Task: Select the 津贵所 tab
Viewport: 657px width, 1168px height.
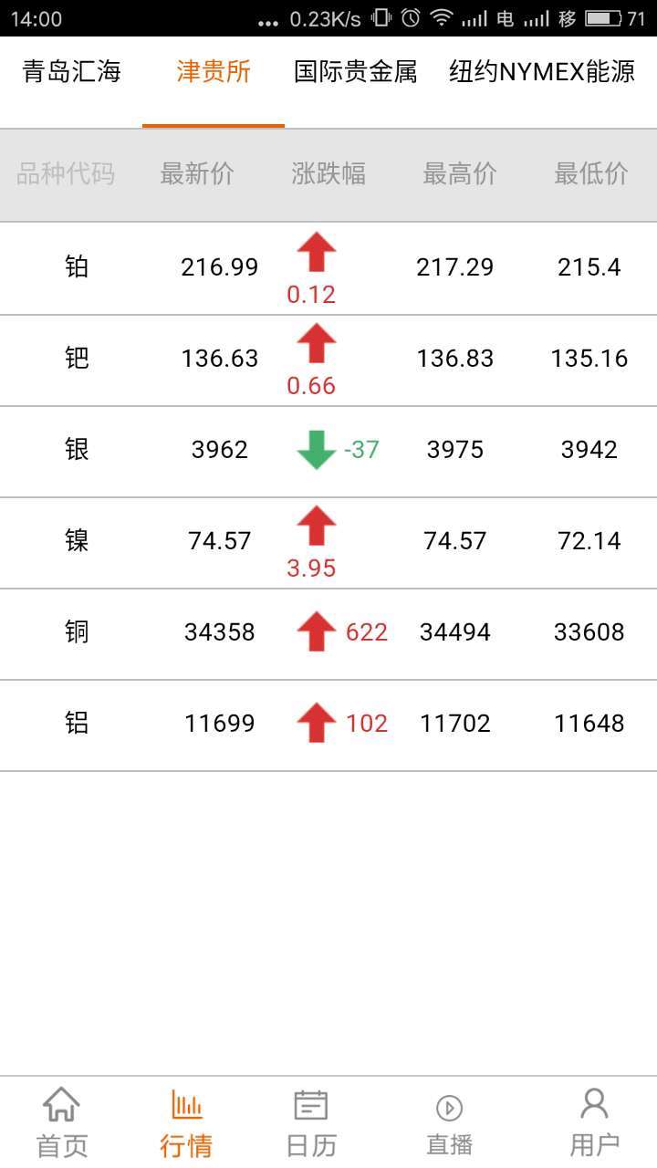Action: 214,72
